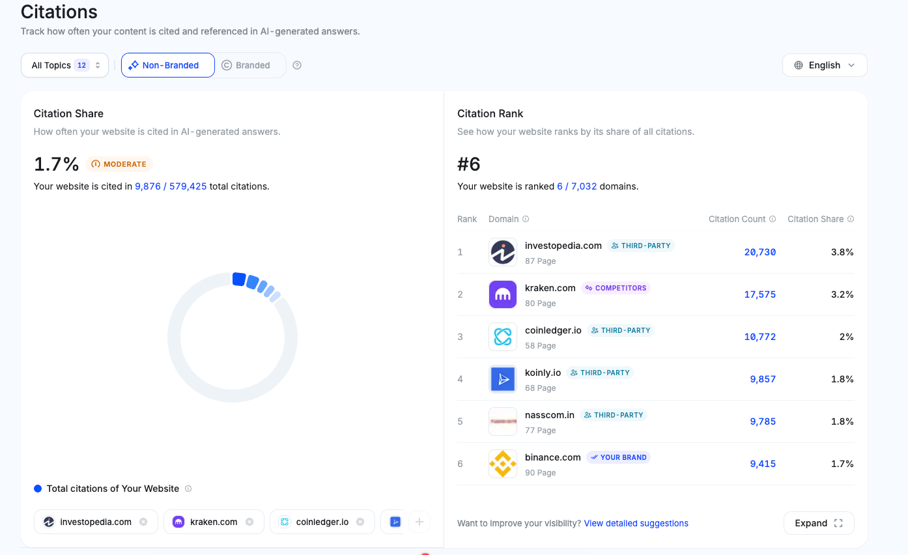Click the Koinly logo icon

click(x=502, y=379)
